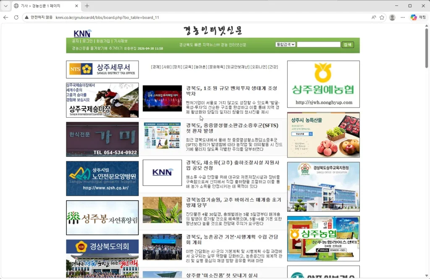Image resolution: width=430 pixels, height=279 pixels.
Task: Open the 회원가입 link
Action: 103,41
